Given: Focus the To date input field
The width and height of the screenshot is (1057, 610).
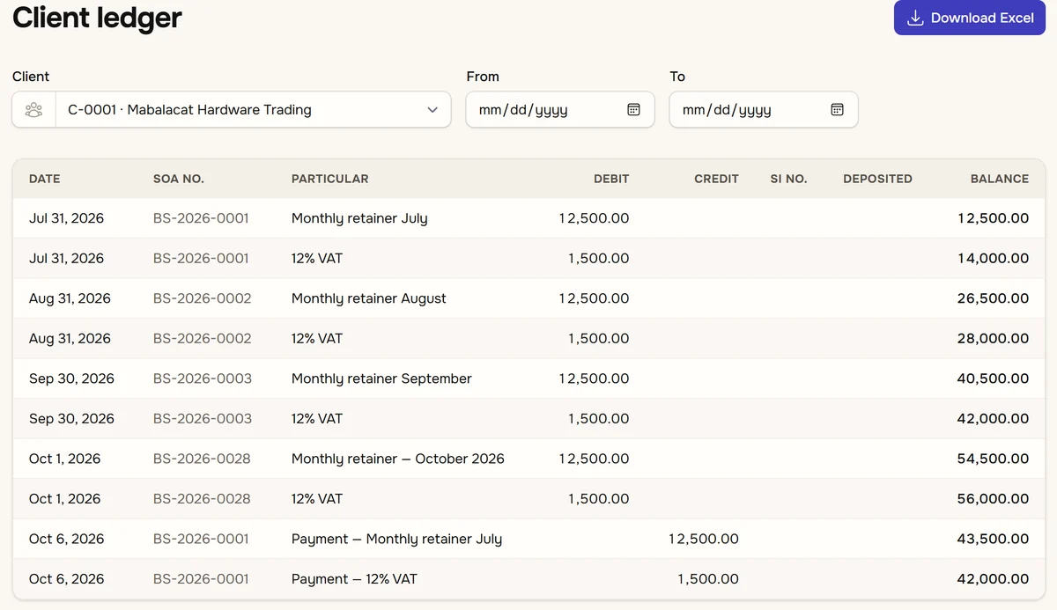Looking at the screenshot, I should 764,110.
